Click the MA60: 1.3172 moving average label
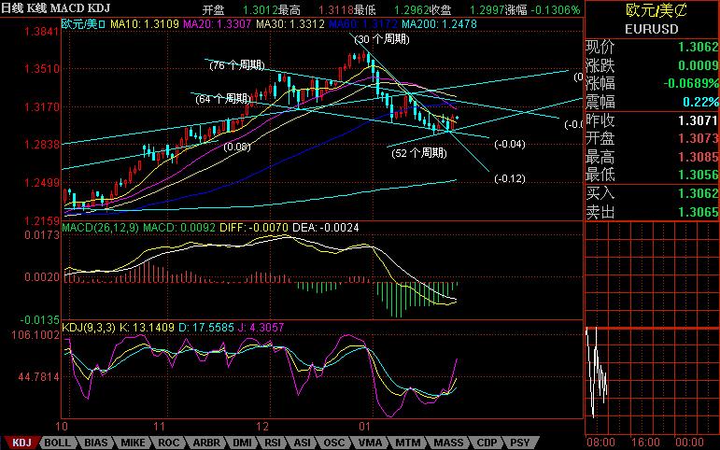Viewport: 720px width, 450px height. pyautogui.click(x=363, y=24)
